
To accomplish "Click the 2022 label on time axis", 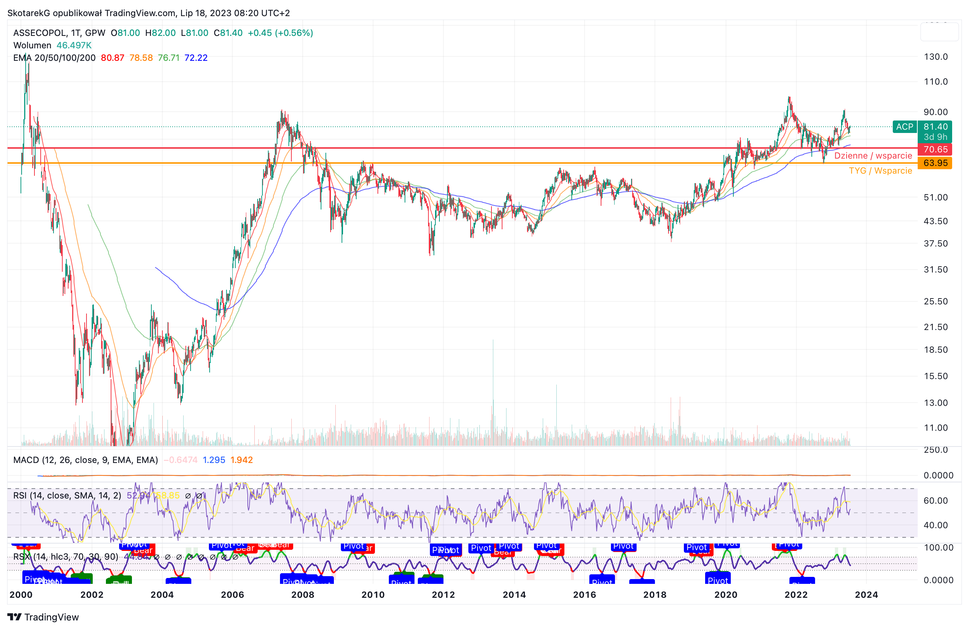I will point(796,594).
